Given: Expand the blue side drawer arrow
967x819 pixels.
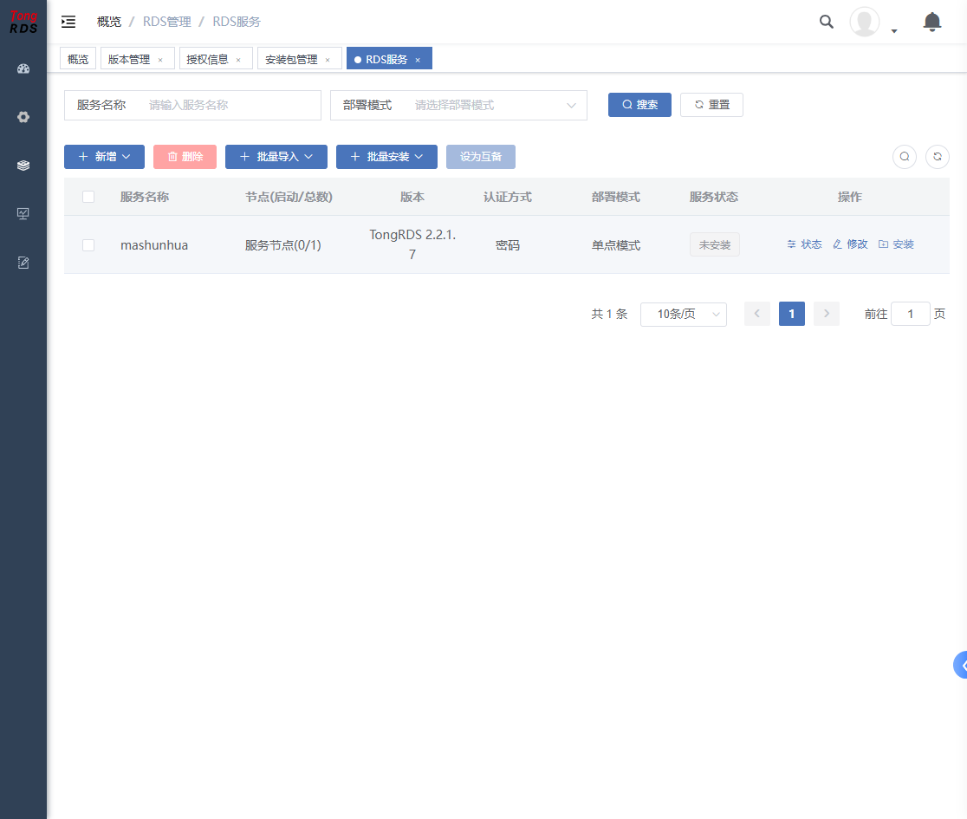Looking at the screenshot, I should tap(961, 665).
